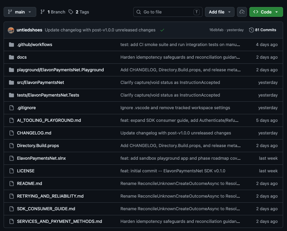Open untiedshoes author profile link
The width and height of the screenshot is (287, 231).
click(29, 30)
